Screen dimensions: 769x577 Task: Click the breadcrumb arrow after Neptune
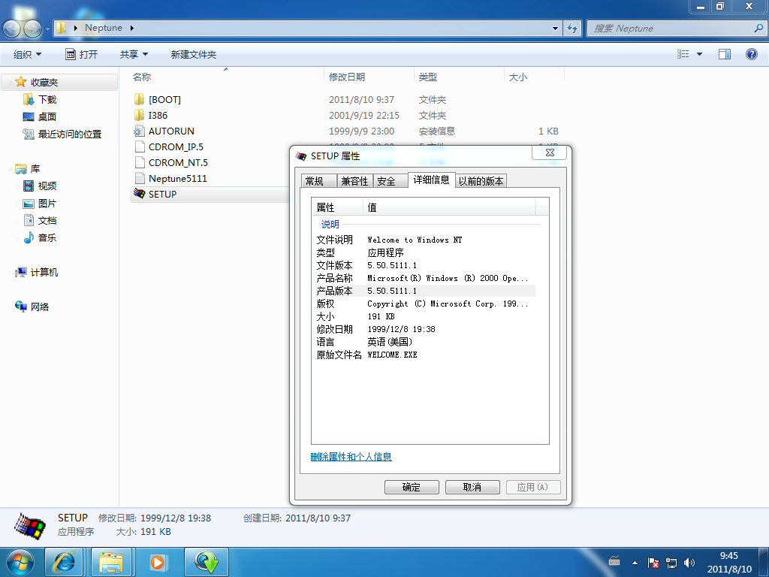tap(132, 28)
